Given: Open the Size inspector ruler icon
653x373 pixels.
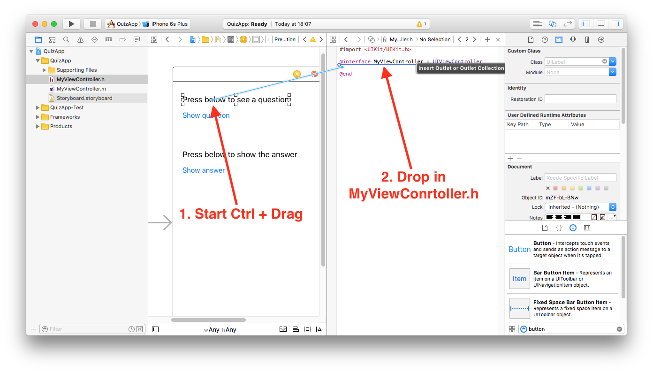Looking at the screenshot, I should [x=587, y=39].
